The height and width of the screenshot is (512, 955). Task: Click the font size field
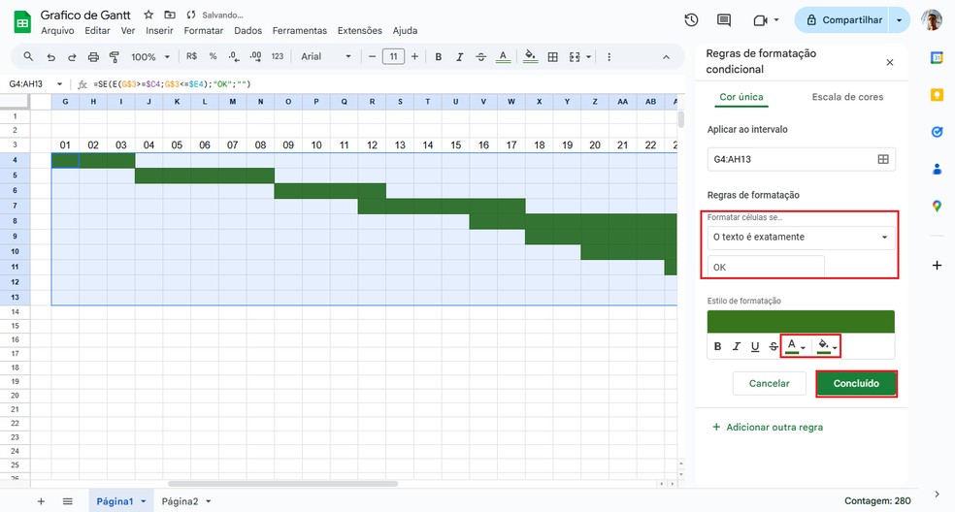tap(393, 56)
